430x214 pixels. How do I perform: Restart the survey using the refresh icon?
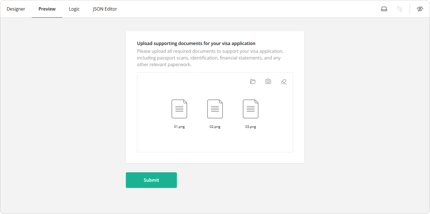point(400,9)
